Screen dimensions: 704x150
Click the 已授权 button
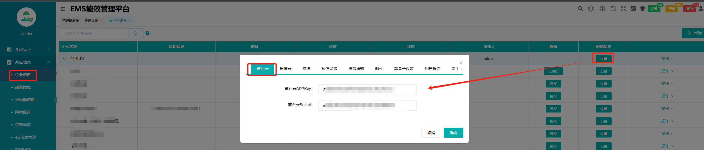[554, 71]
